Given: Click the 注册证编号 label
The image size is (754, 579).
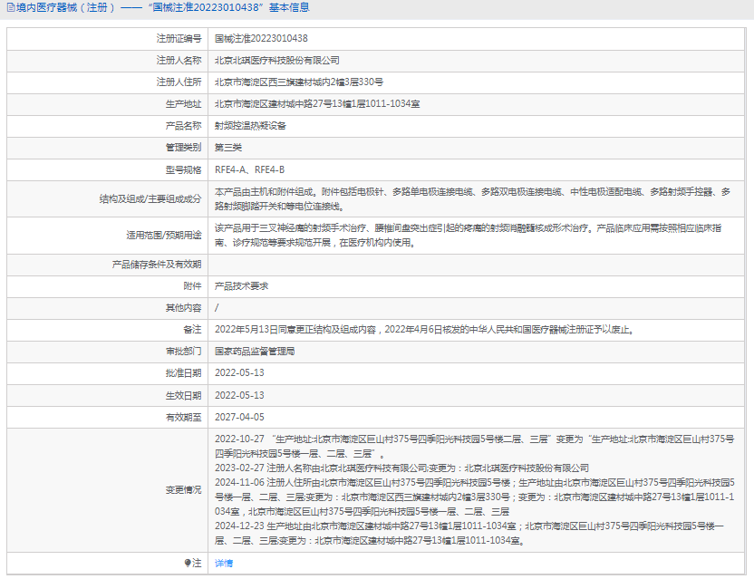Looking at the screenshot, I should pyautogui.click(x=179, y=38).
